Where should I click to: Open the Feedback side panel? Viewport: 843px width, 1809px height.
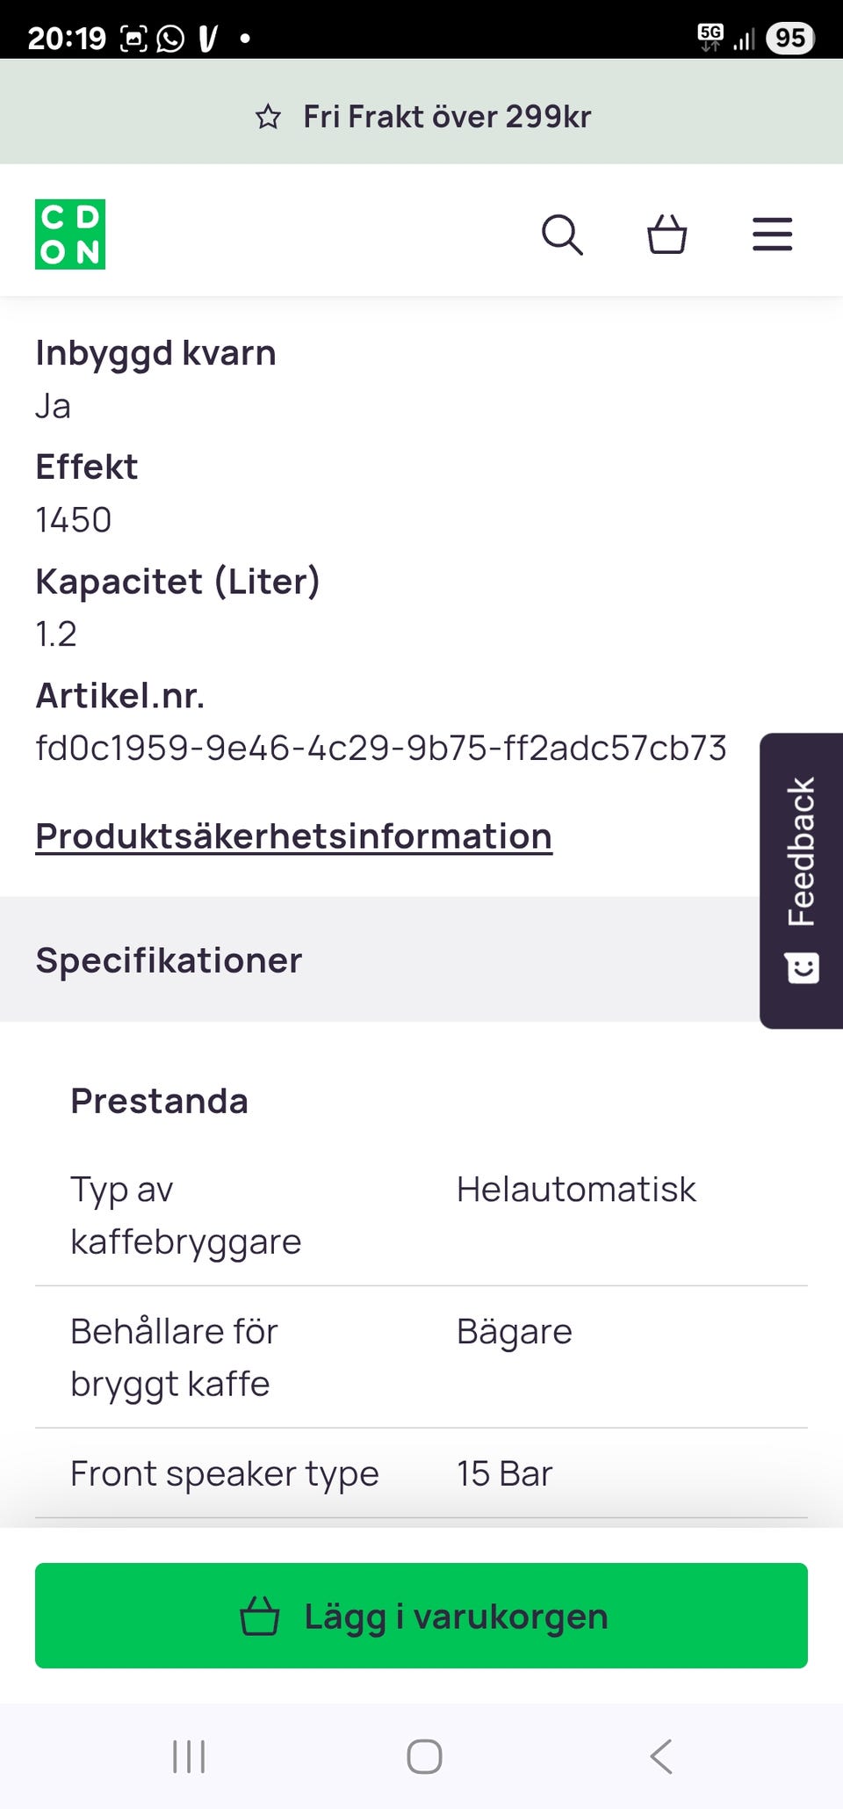tap(800, 879)
